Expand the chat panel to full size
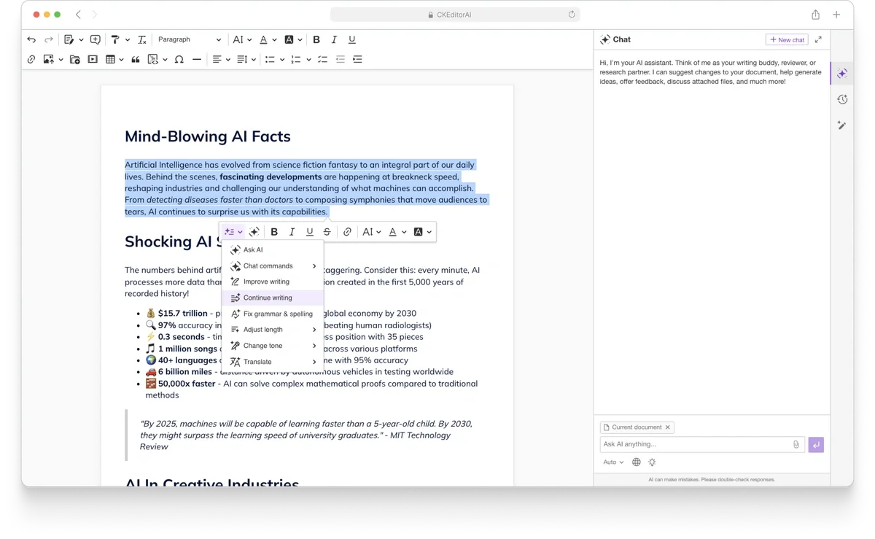Viewport: 875px width, 539px height. [818, 39]
